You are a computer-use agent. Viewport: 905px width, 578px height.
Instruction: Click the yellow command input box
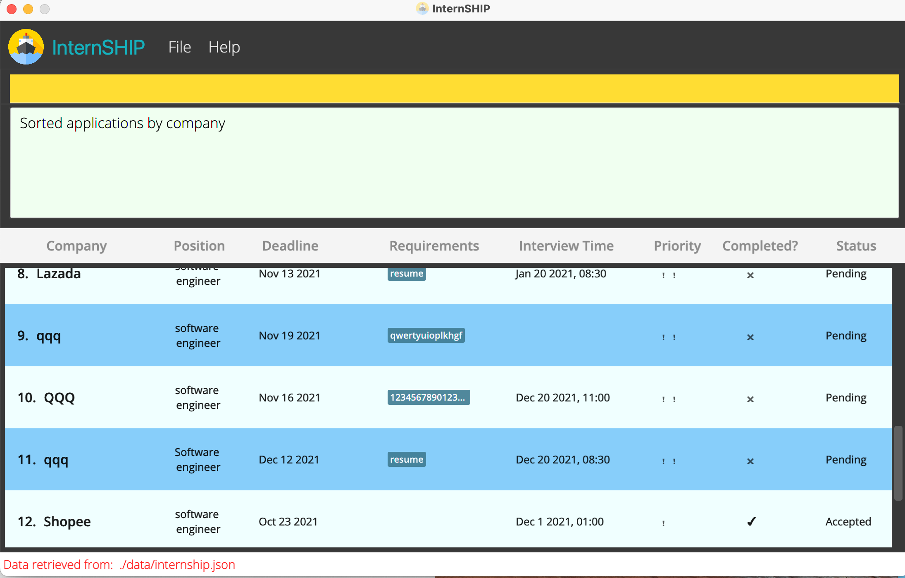coord(454,88)
